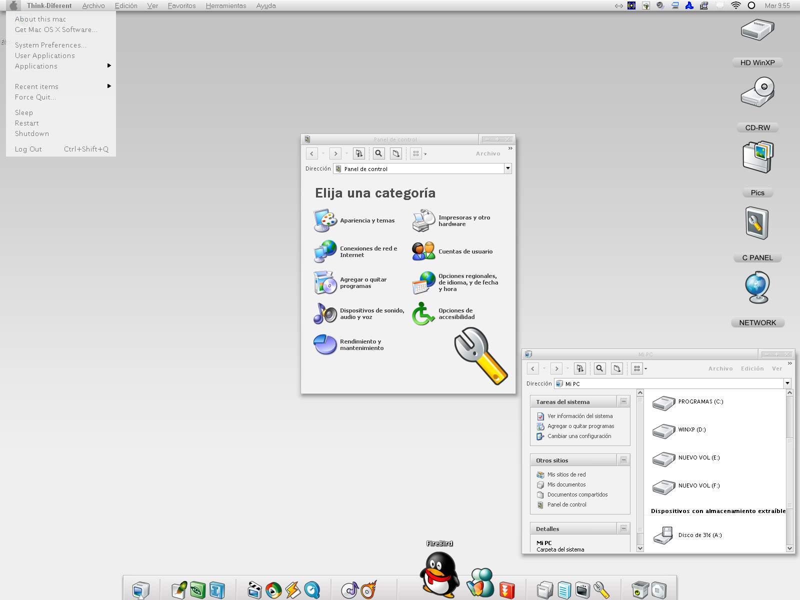Expand the Recent items submenu arrow
This screenshot has width=800, height=600.
coord(109,86)
